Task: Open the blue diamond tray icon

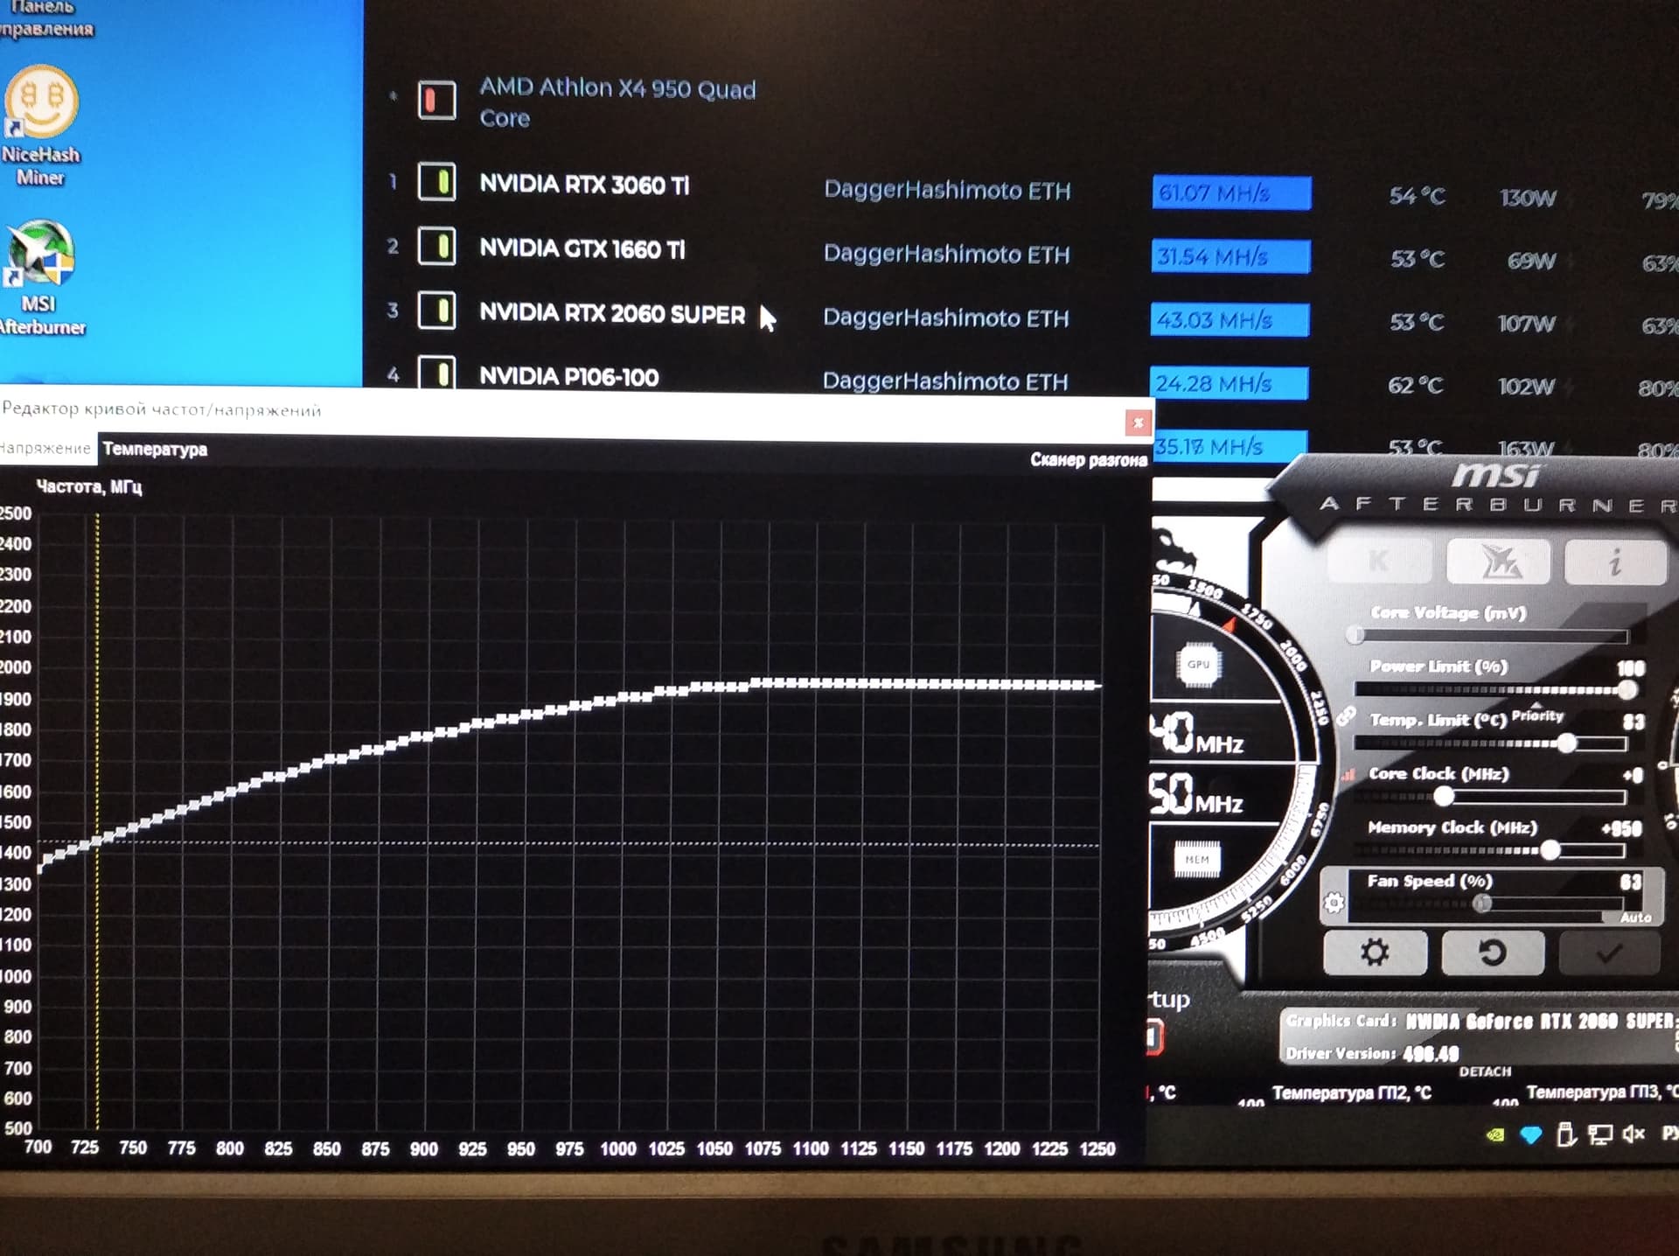Action: coord(1530,1135)
